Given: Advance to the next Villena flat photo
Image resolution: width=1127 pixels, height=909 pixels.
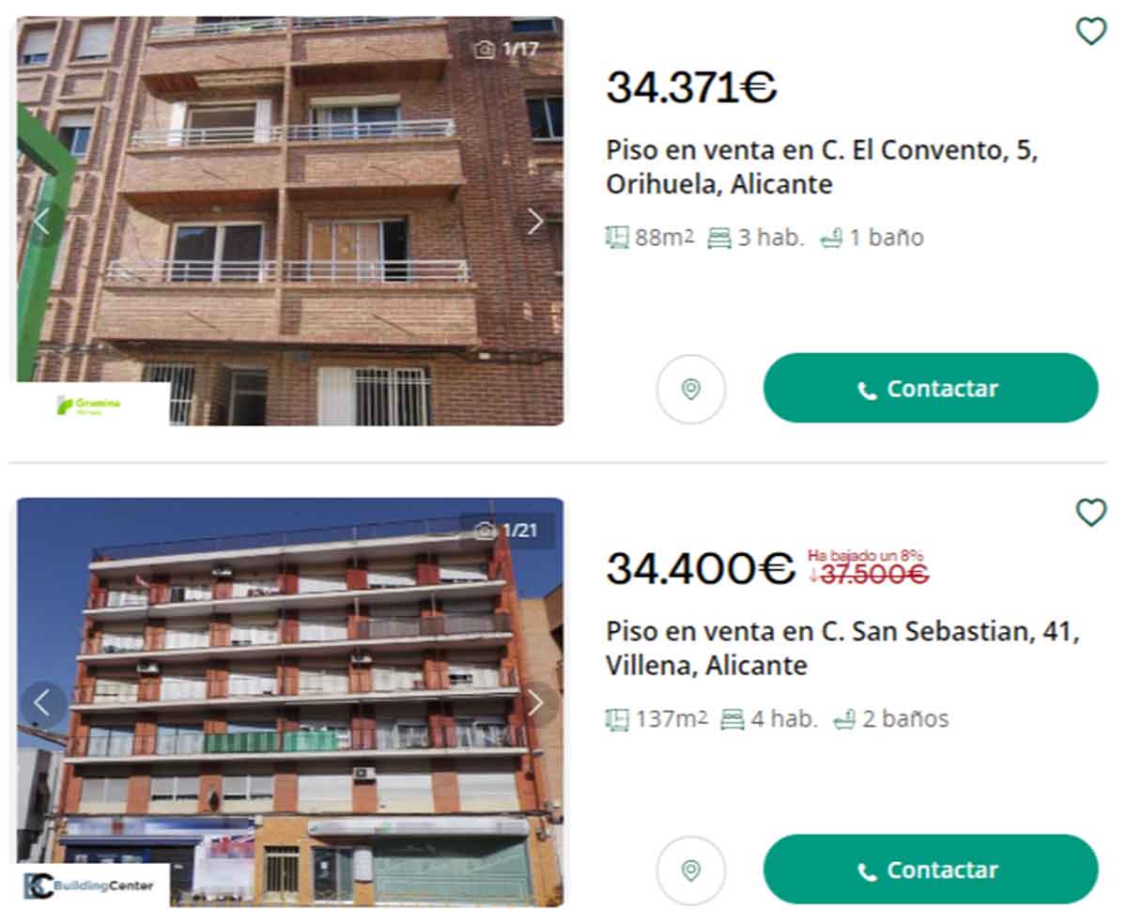Looking at the screenshot, I should pos(535,702).
